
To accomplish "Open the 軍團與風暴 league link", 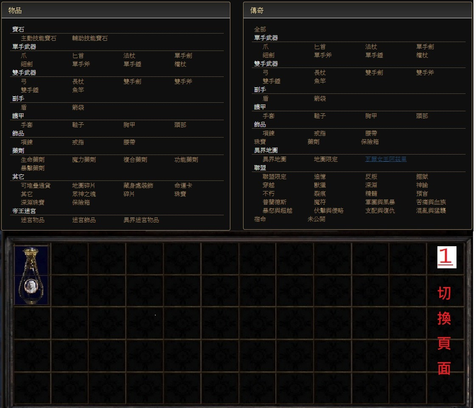I will [x=380, y=202].
